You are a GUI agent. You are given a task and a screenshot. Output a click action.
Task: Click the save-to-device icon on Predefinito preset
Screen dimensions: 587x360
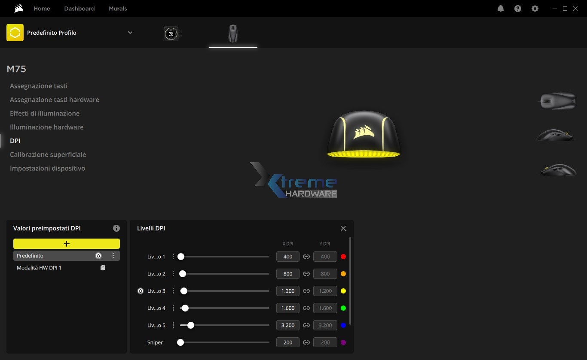[98, 255]
